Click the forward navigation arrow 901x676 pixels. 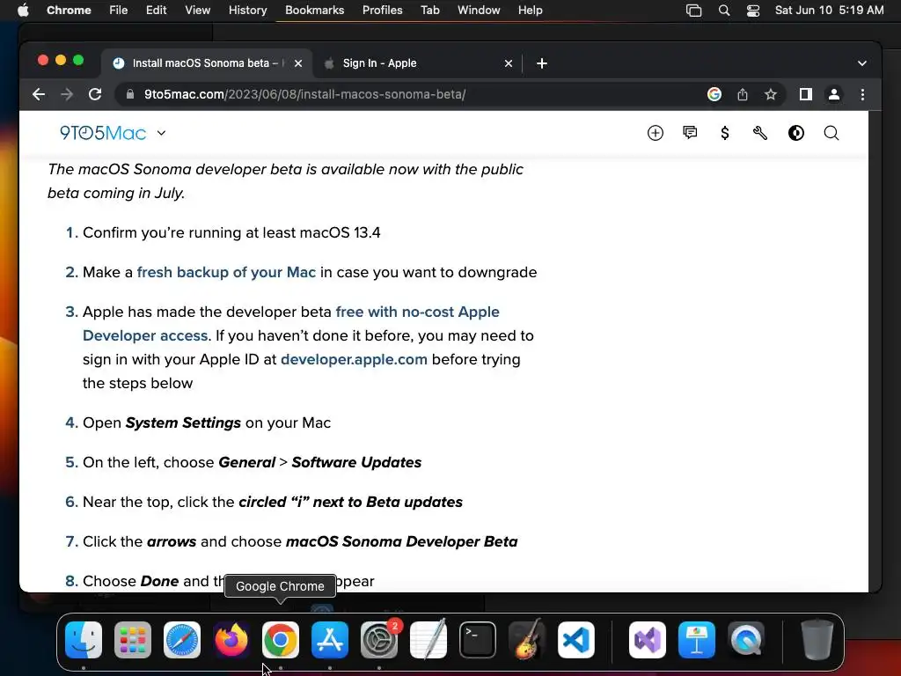67,94
